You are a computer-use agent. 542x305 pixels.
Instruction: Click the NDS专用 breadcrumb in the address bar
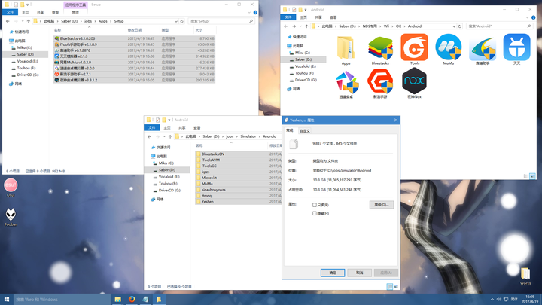370,26
